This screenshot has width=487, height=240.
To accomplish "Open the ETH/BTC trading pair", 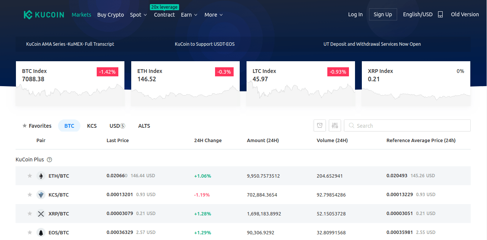I will click(x=59, y=176).
